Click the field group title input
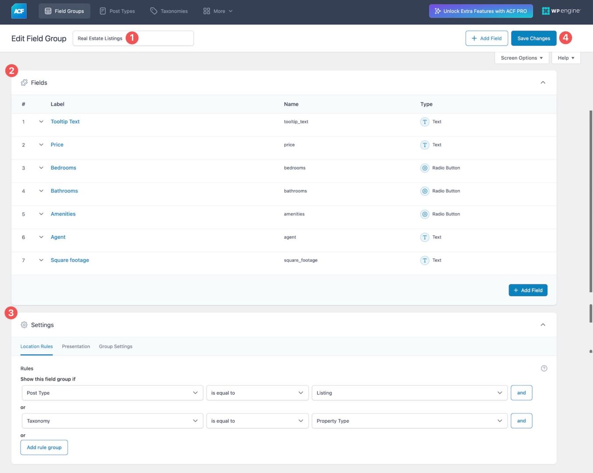593x473 pixels. (133, 38)
